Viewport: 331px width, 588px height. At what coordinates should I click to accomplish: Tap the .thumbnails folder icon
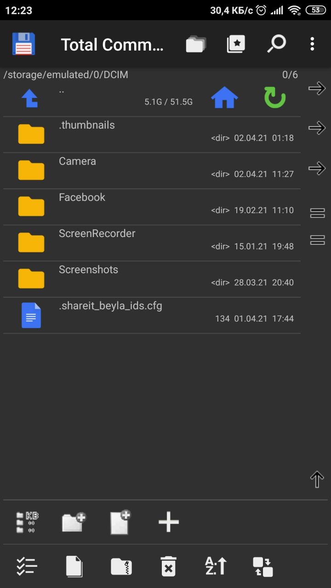pyautogui.click(x=31, y=134)
